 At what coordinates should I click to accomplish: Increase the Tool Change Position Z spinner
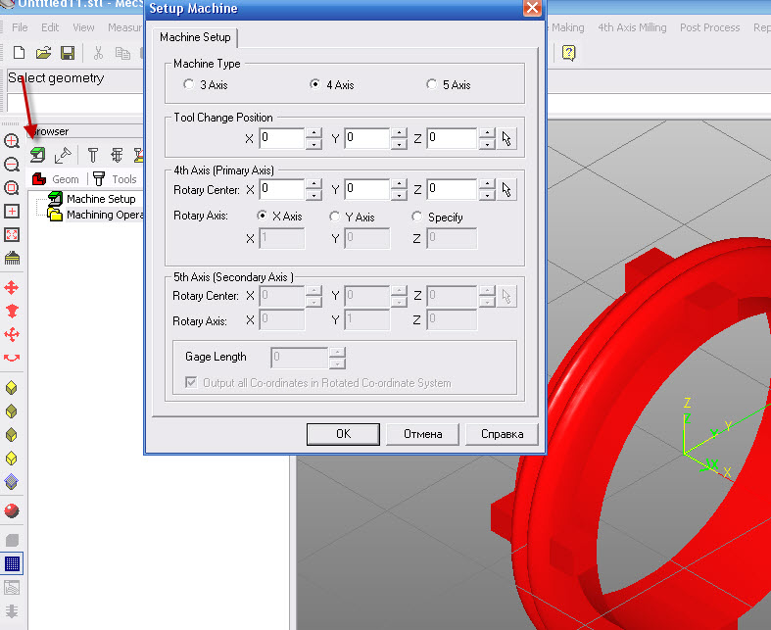click(487, 133)
